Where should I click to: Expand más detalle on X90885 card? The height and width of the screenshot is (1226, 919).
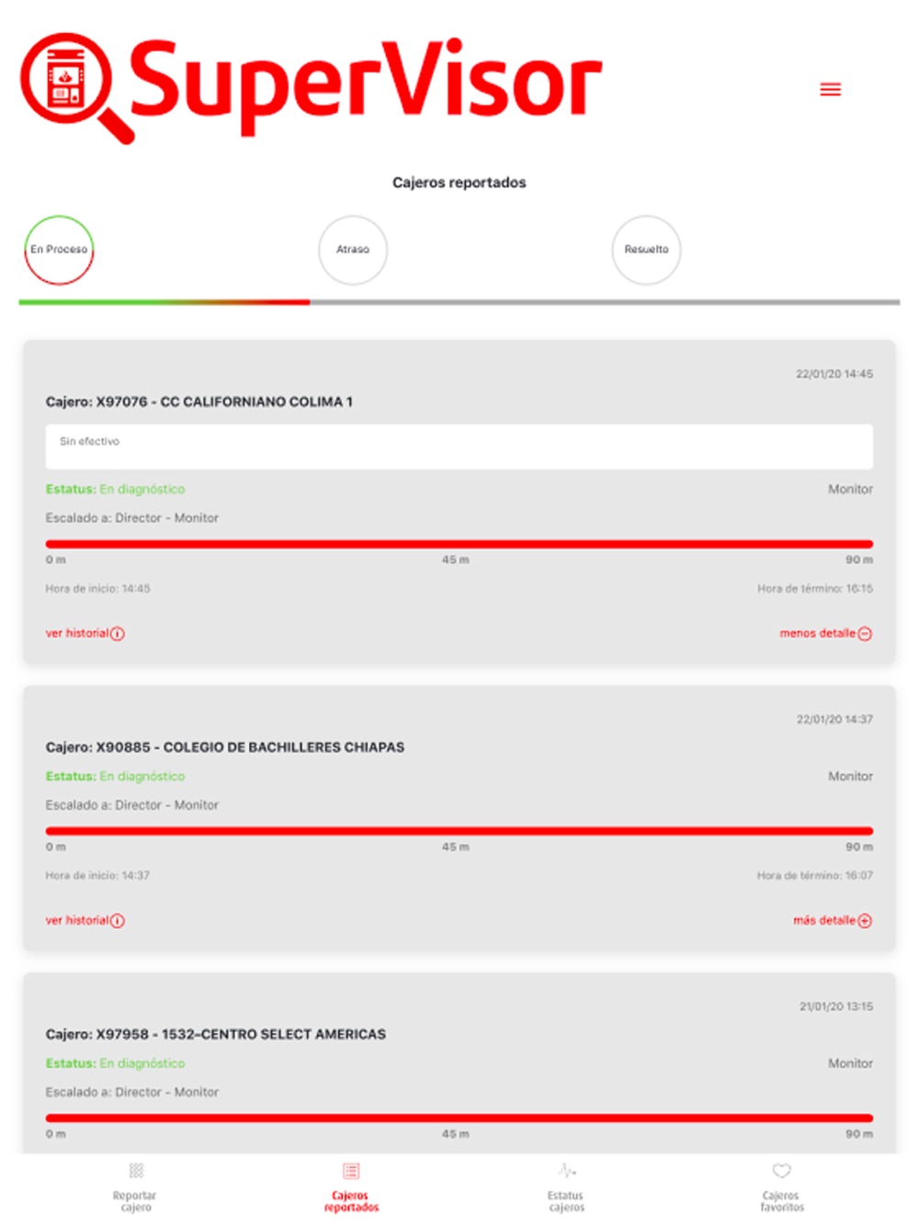pyautogui.click(x=833, y=920)
